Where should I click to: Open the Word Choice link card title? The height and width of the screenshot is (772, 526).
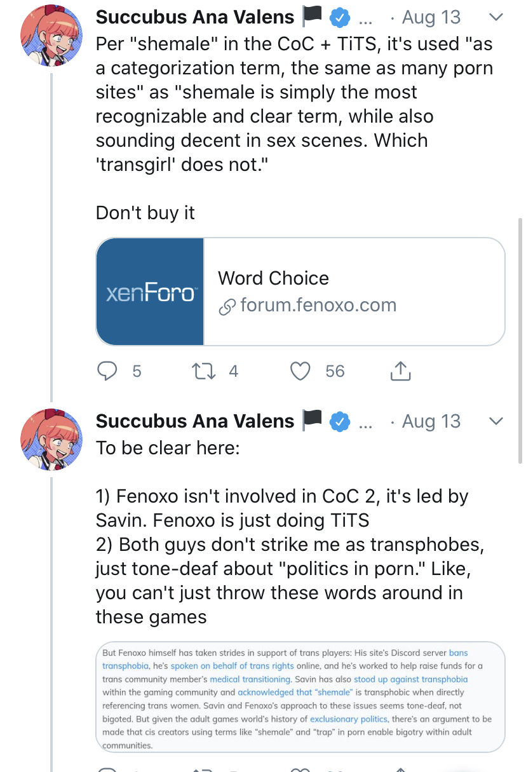[273, 278]
